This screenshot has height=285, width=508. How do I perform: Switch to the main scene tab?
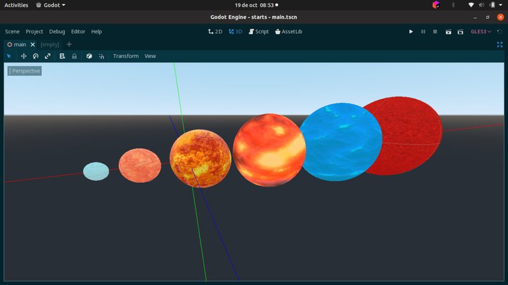click(x=17, y=44)
